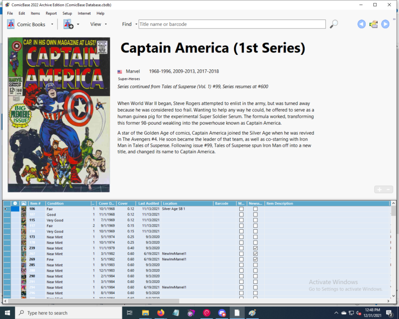Uncheck the Newsstand checkbox for item 239

tap(255, 248)
